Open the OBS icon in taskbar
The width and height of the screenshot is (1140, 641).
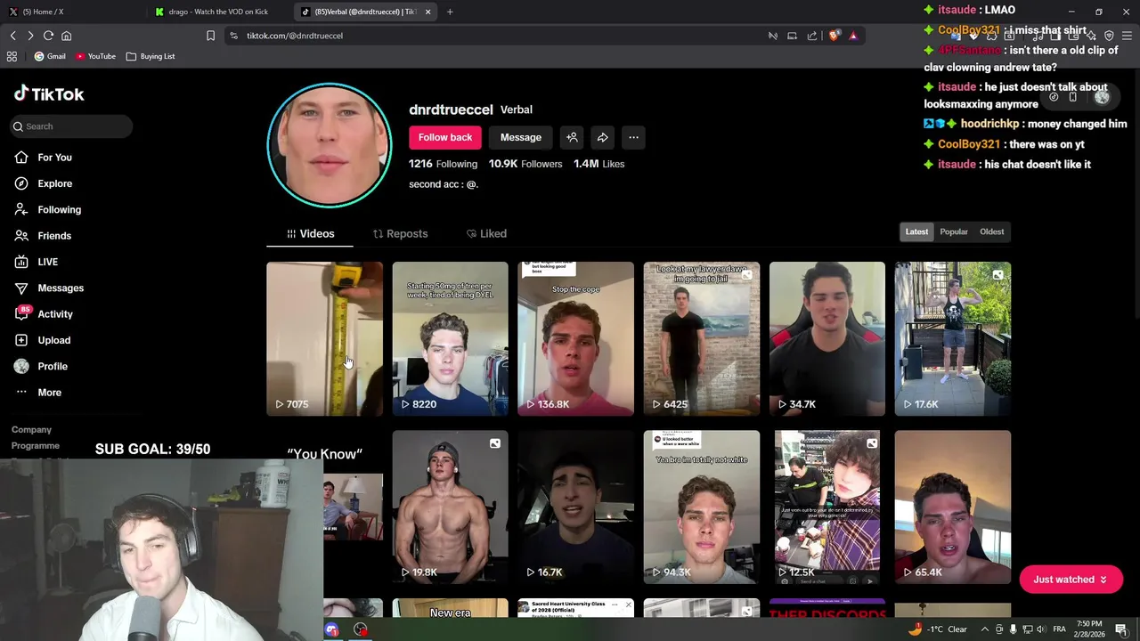coord(361,629)
